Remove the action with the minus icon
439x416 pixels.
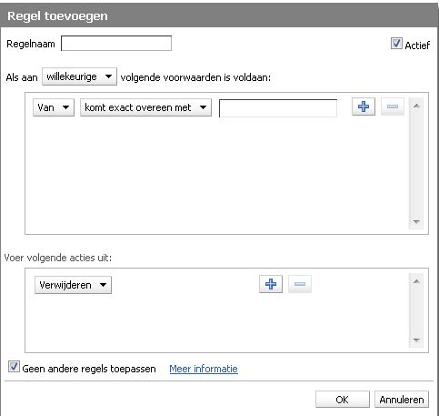tap(300, 284)
